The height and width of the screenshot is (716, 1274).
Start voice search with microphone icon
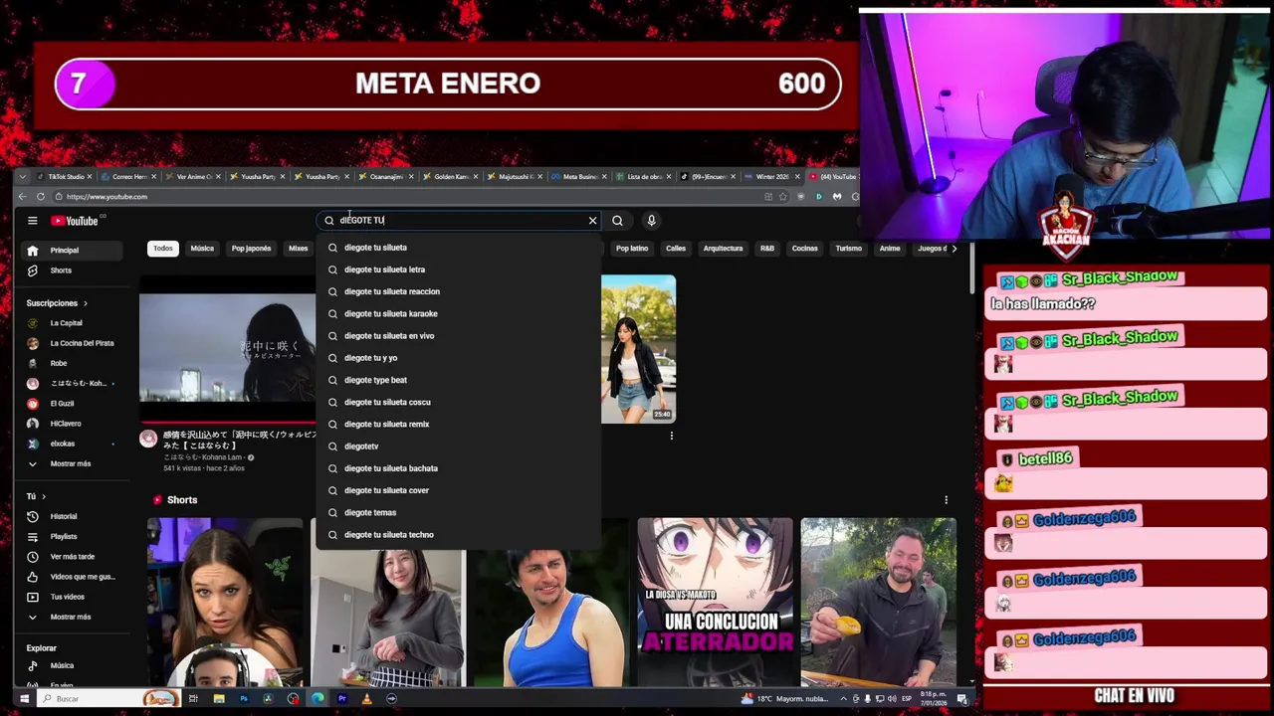tap(651, 221)
